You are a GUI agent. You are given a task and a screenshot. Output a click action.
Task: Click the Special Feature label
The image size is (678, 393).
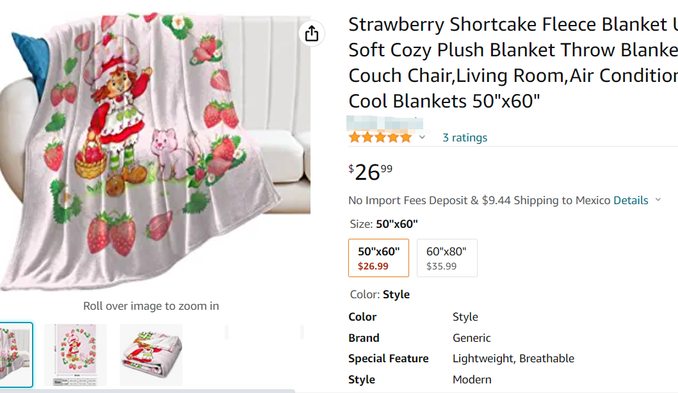pyautogui.click(x=388, y=358)
